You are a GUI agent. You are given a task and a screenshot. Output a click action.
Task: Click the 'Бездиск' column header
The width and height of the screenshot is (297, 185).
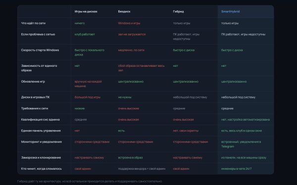pos(124,11)
